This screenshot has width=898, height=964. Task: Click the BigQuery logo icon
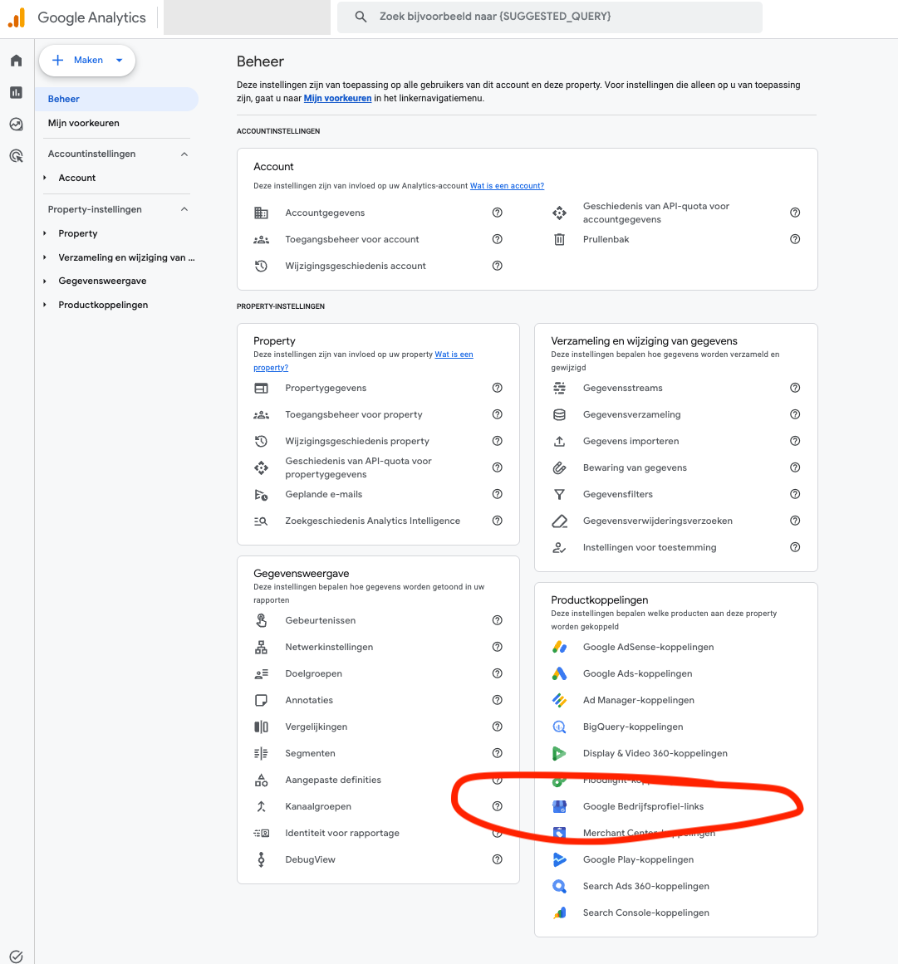coord(559,727)
